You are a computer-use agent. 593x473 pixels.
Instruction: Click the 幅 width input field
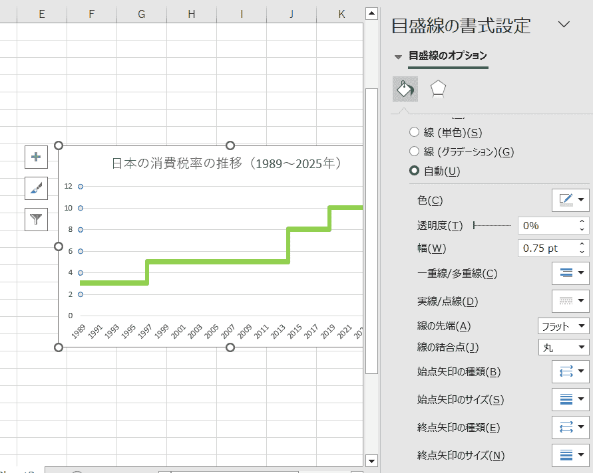coord(546,248)
